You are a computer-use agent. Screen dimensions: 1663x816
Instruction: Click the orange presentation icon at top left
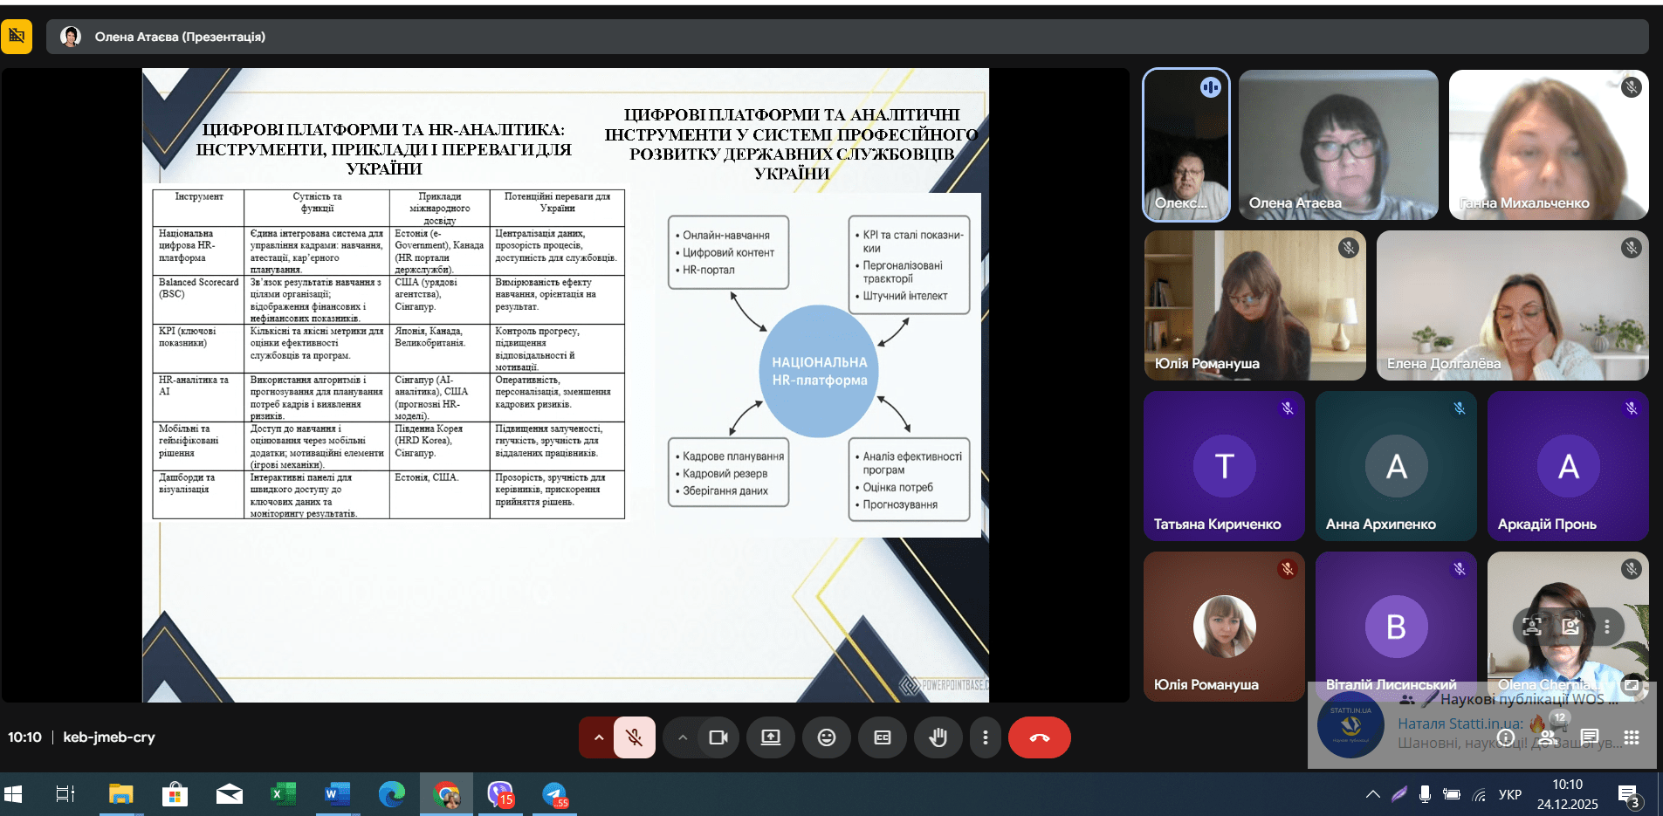coord(17,37)
